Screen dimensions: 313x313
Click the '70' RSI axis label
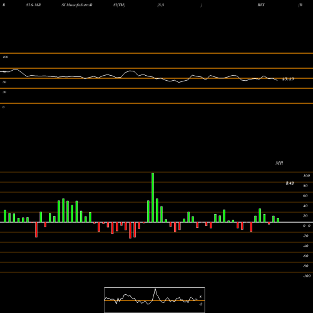pos(4,72)
